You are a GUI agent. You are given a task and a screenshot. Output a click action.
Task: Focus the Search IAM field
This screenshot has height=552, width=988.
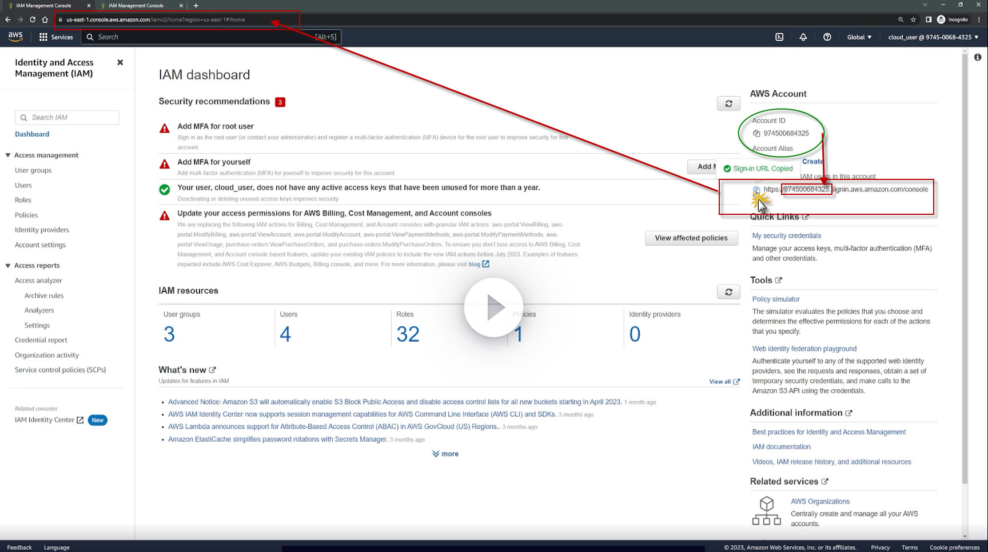[67, 118]
